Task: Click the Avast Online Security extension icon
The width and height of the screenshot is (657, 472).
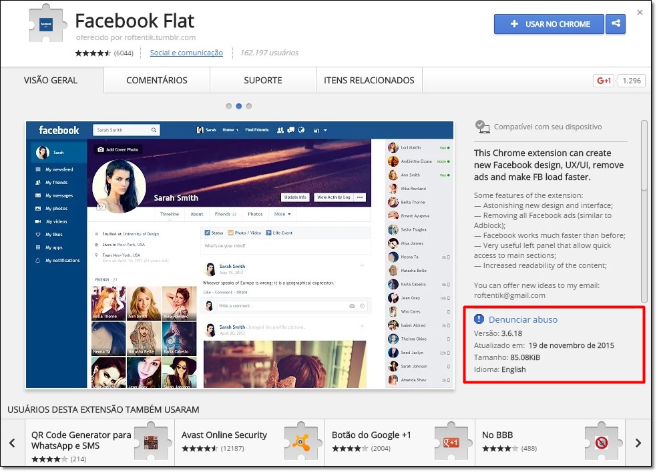Action: click(300, 442)
